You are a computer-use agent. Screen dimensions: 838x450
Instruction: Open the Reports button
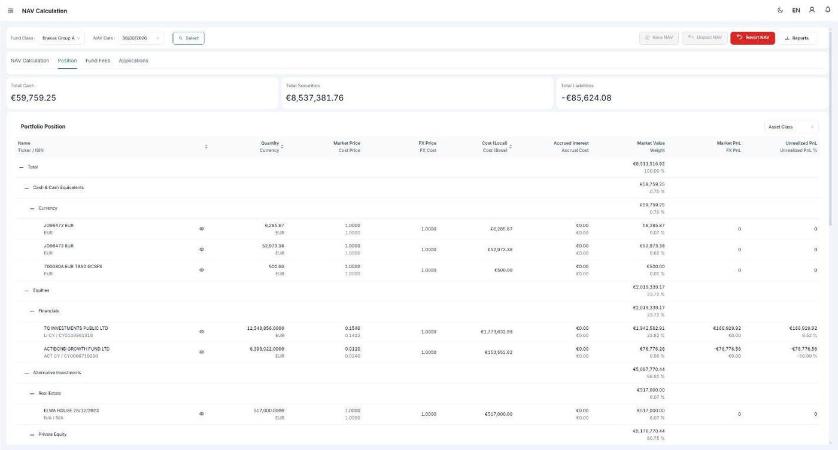tap(797, 38)
